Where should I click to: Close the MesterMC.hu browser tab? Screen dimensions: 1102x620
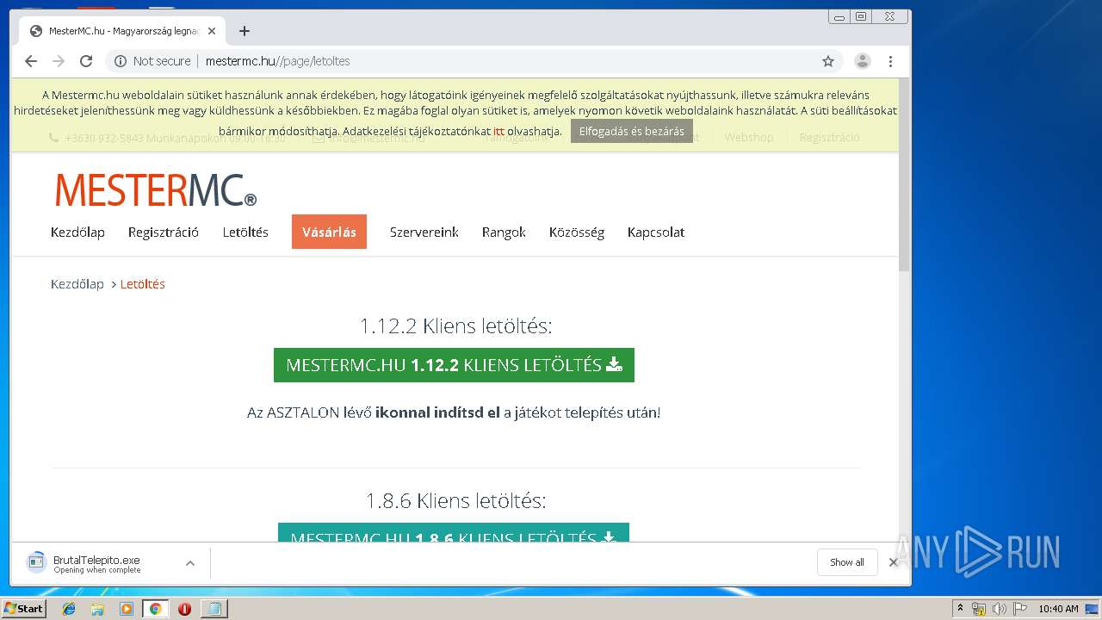pyautogui.click(x=212, y=31)
